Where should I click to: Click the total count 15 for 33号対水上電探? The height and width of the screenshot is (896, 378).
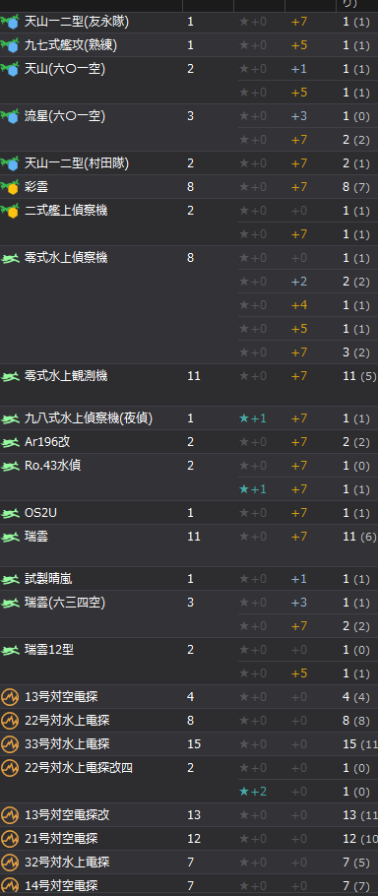point(194,744)
